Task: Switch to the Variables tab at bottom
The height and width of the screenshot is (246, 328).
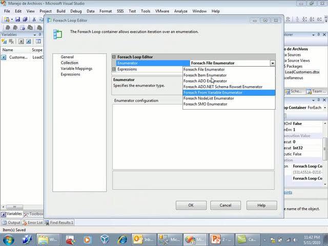Action: [x=12, y=214]
